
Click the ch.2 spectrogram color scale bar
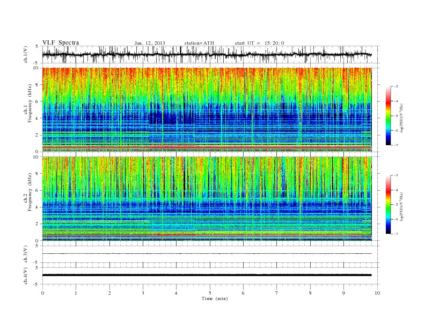pos(389,205)
